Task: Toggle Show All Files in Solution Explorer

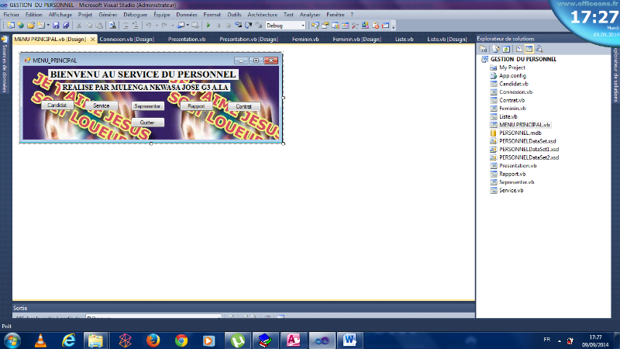Action: [x=496, y=49]
